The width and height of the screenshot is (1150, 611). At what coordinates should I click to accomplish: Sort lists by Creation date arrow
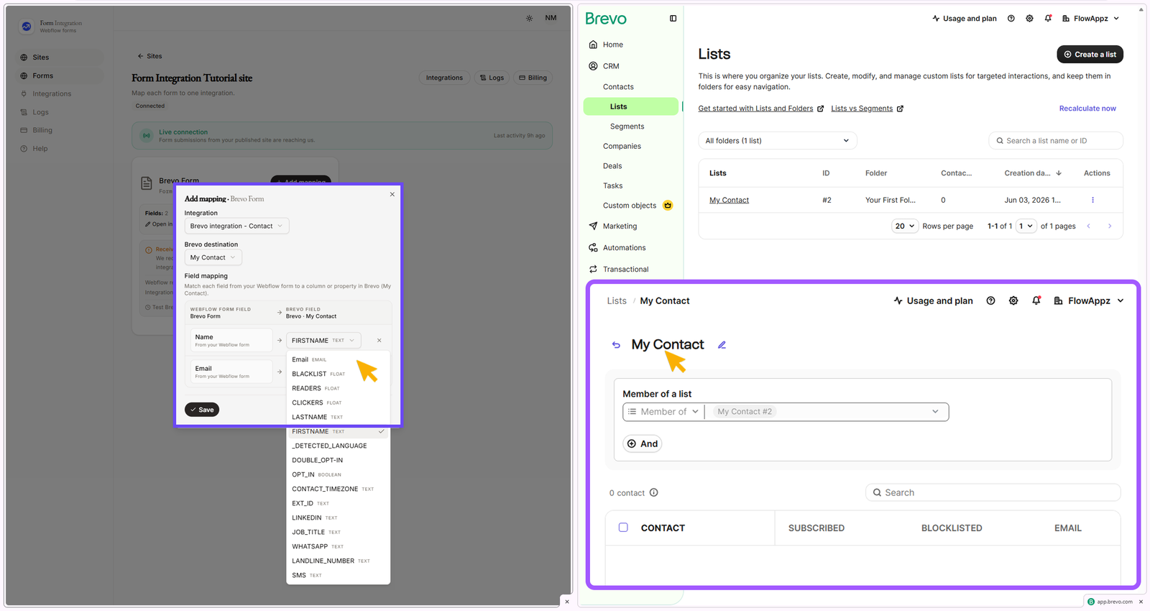pyautogui.click(x=1059, y=173)
